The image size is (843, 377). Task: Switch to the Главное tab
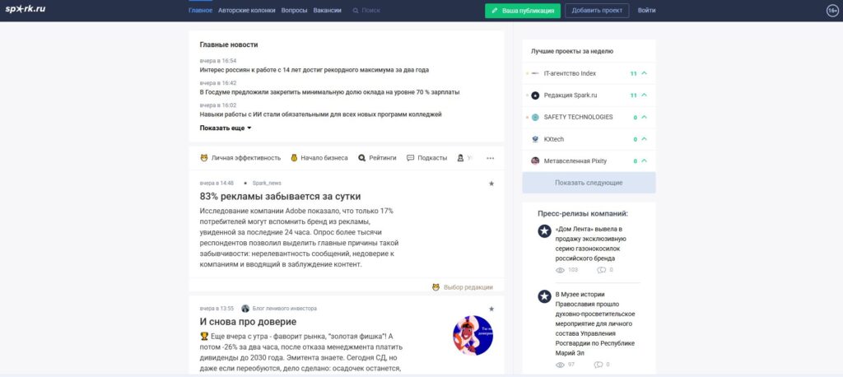(x=200, y=10)
